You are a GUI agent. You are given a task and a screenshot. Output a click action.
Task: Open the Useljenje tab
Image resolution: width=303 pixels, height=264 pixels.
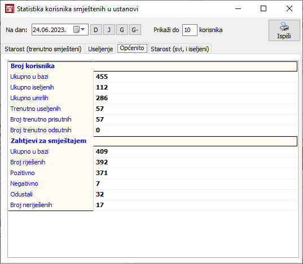[100, 49]
